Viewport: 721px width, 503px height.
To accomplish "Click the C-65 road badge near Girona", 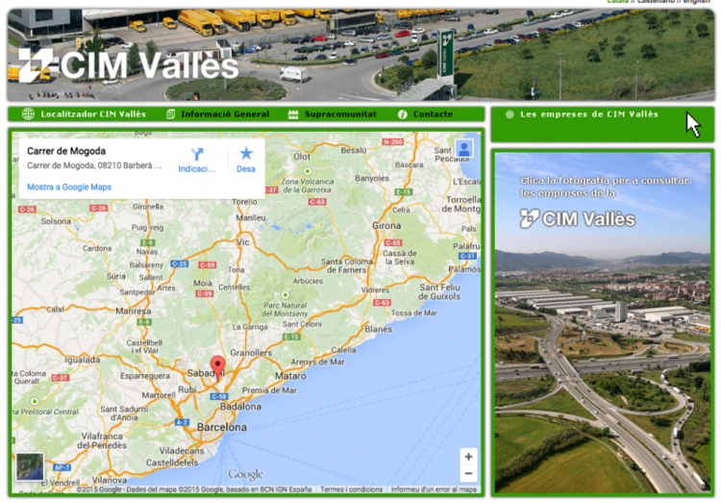I will pyautogui.click(x=393, y=242).
